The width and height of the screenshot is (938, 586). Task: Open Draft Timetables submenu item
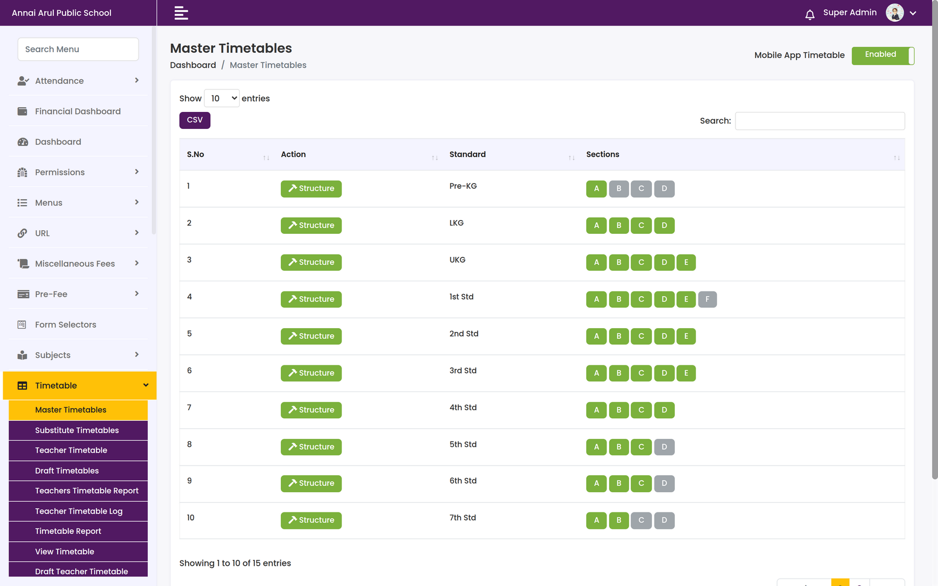pos(78,470)
